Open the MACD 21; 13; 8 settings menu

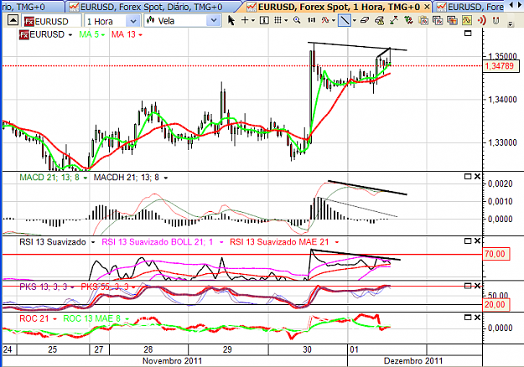pyautogui.click(x=86, y=178)
